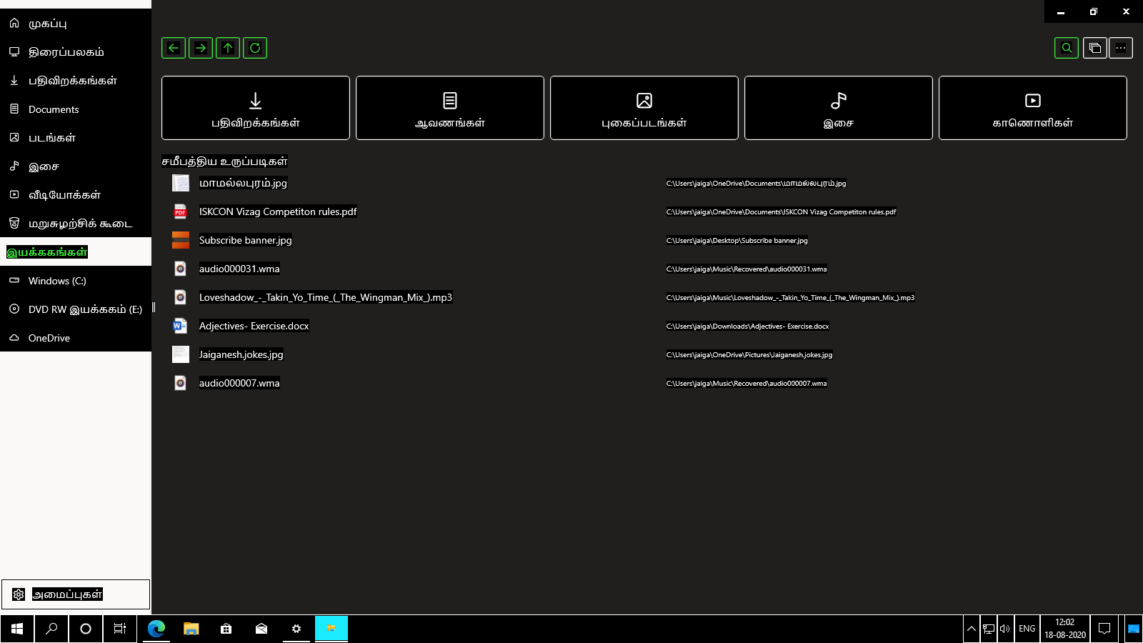The image size is (1143, 643).
Task: Open OneDrive in the sidebar
Action: tap(76, 337)
